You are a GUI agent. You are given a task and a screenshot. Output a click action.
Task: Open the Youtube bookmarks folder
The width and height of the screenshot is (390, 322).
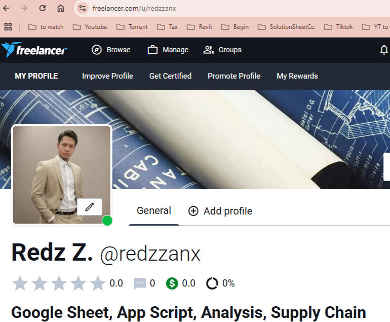pyautogui.click(x=90, y=27)
